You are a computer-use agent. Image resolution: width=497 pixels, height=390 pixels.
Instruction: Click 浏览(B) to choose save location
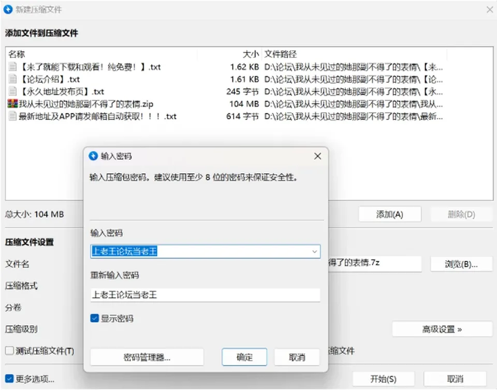(461, 264)
